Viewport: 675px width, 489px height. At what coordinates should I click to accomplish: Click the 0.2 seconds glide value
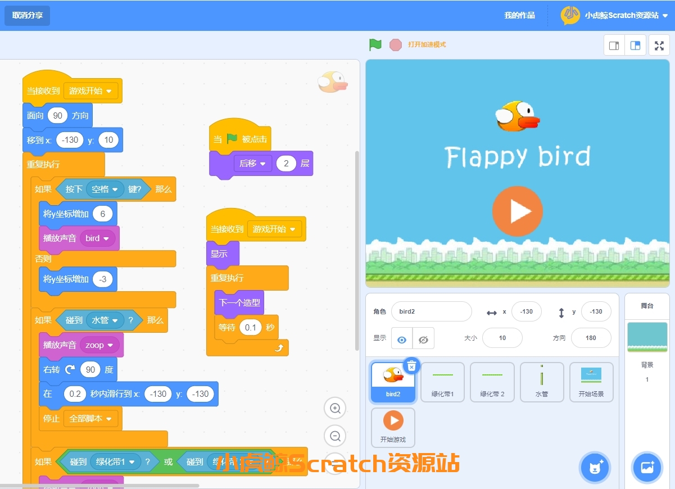point(75,394)
